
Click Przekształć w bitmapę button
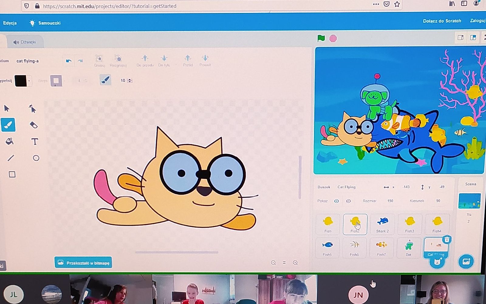coord(83,262)
